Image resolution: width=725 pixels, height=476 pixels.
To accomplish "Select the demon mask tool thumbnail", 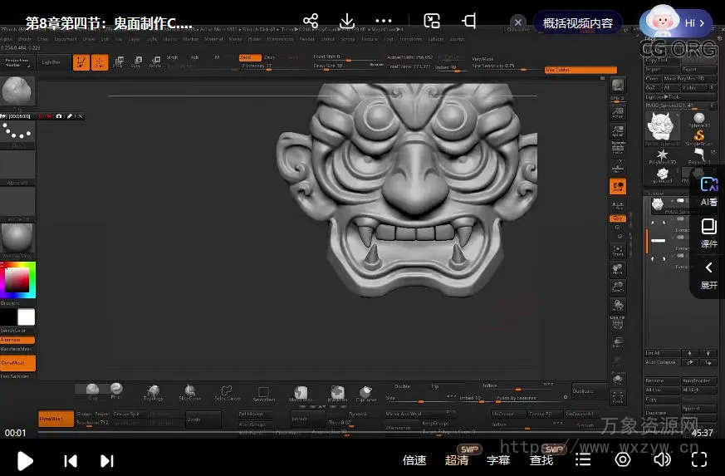I will tap(660, 126).
